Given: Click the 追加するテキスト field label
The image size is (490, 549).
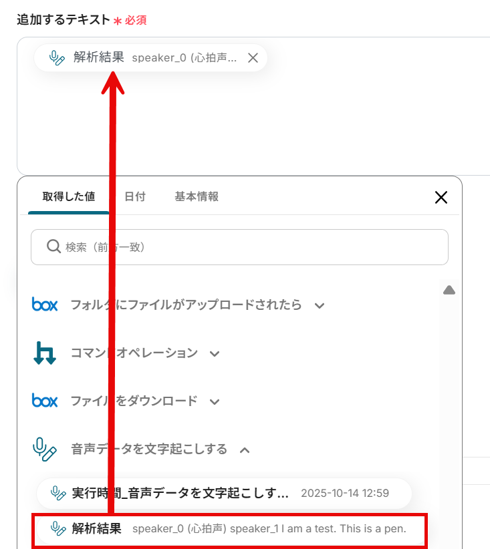Looking at the screenshot, I should click(x=64, y=19).
